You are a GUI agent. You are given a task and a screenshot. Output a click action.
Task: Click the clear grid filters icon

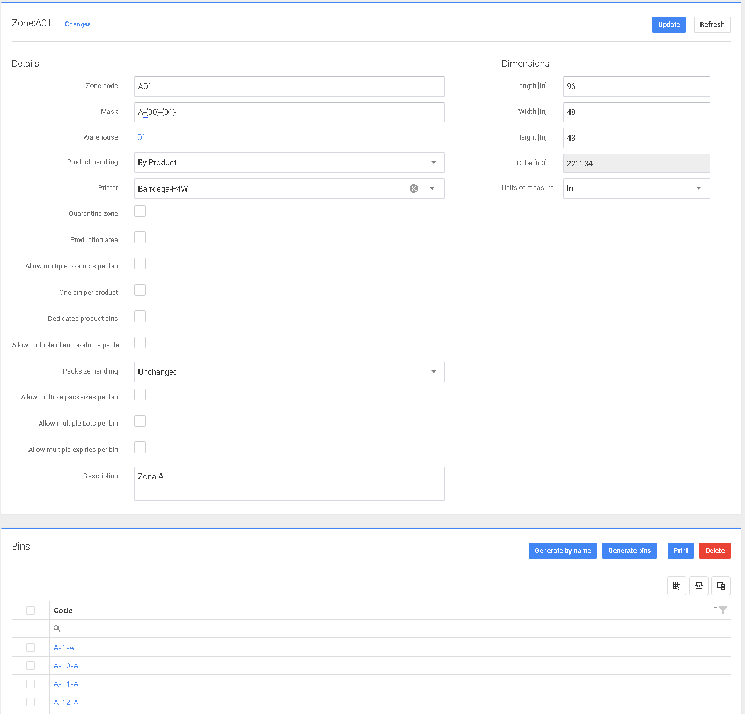click(x=676, y=586)
